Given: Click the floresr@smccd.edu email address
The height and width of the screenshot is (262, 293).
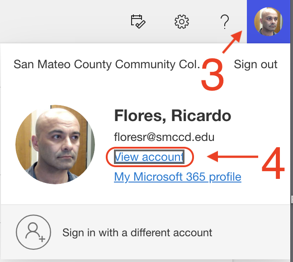Looking at the screenshot, I should coord(165,137).
